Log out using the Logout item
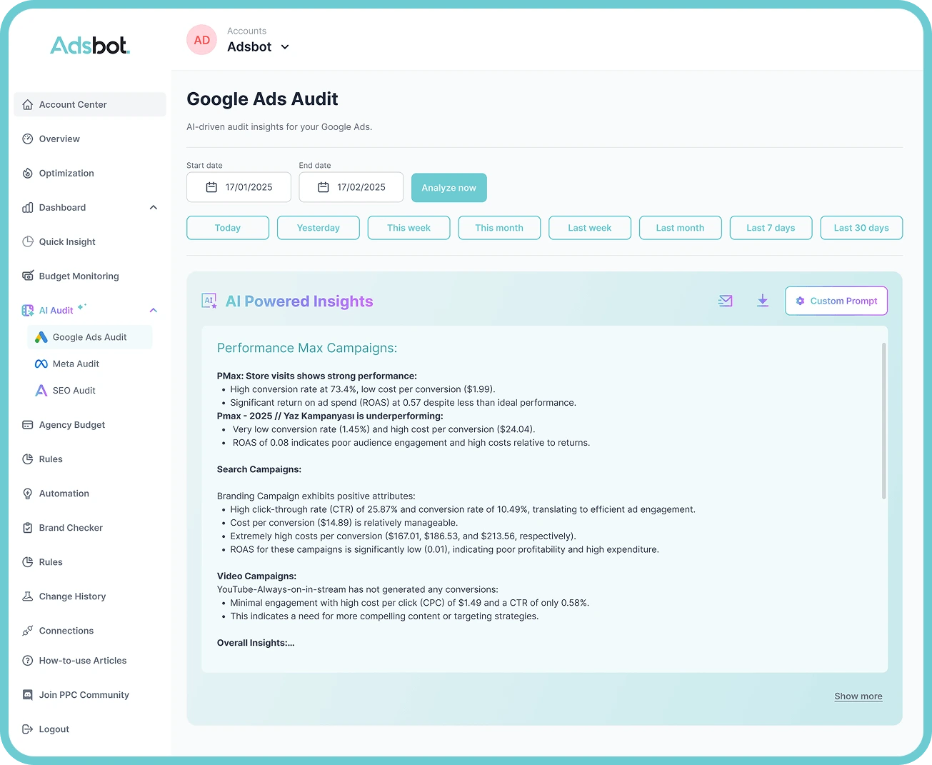 coord(54,729)
